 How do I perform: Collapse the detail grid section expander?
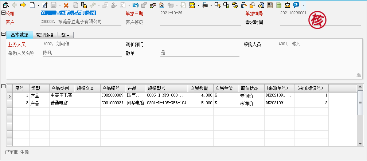click(x=3, y=86)
